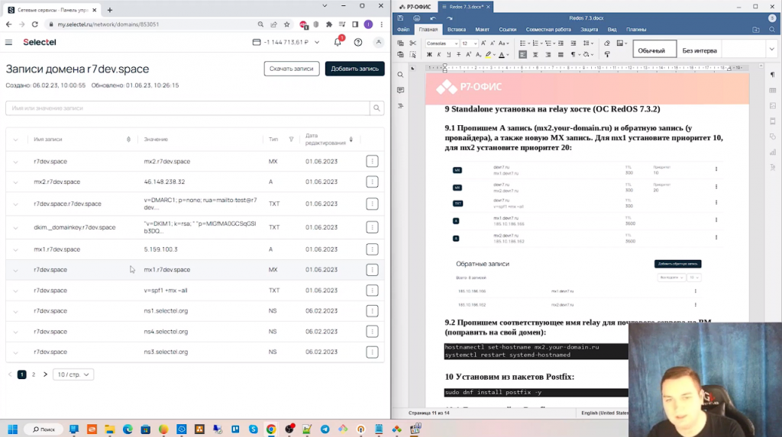Viewport: 782px width, 437px height.
Task: Click the Save icon in R7-Office title bar
Action: 400,18
